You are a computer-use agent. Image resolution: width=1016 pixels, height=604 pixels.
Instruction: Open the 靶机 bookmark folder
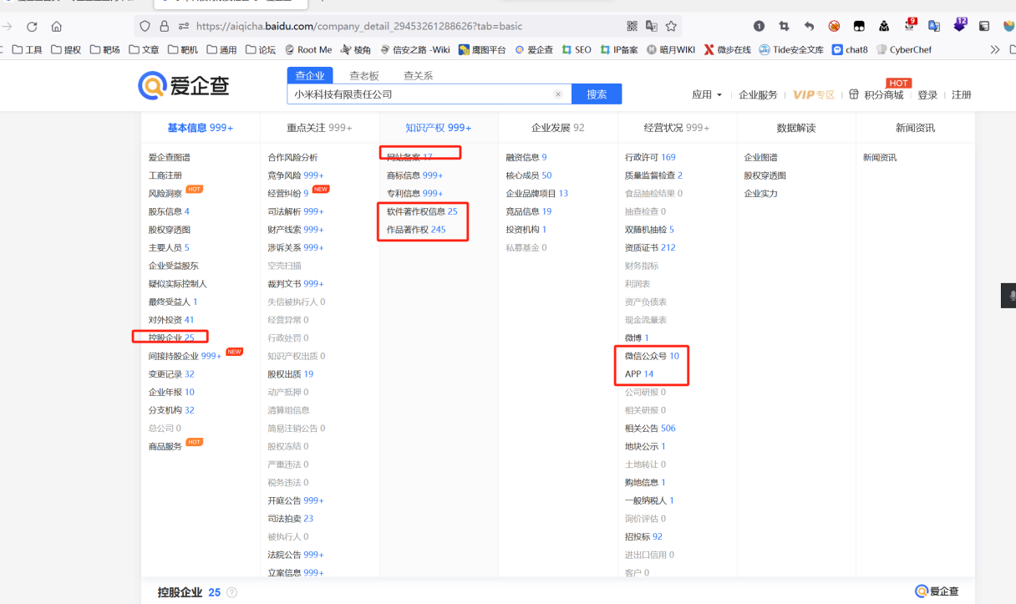[183, 49]
